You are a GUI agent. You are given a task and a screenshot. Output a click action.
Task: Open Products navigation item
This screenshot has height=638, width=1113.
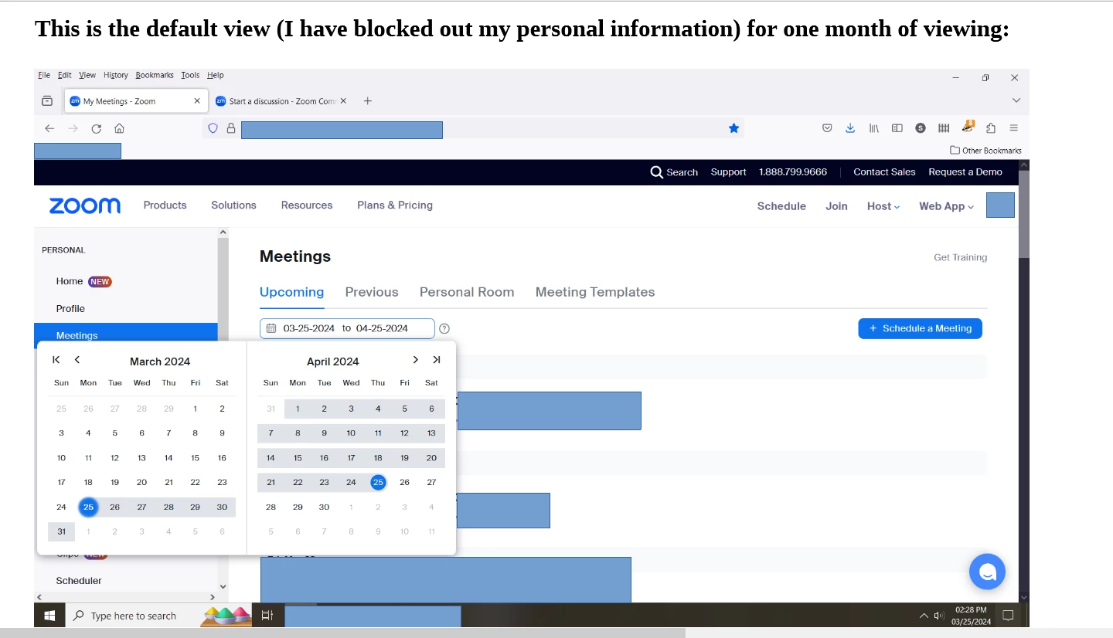tap(165, 205)
